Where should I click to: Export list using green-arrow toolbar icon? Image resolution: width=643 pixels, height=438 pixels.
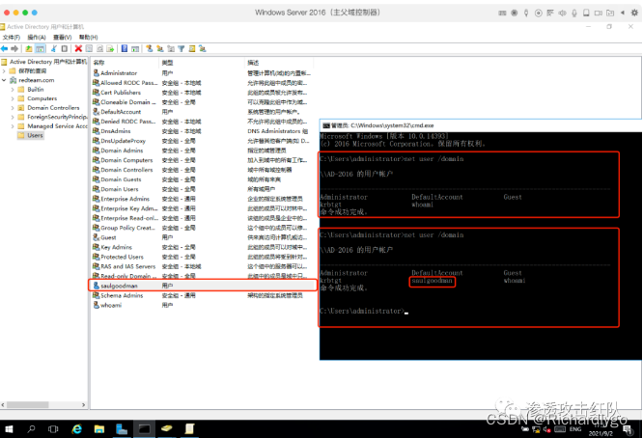[x=110, y=49]
